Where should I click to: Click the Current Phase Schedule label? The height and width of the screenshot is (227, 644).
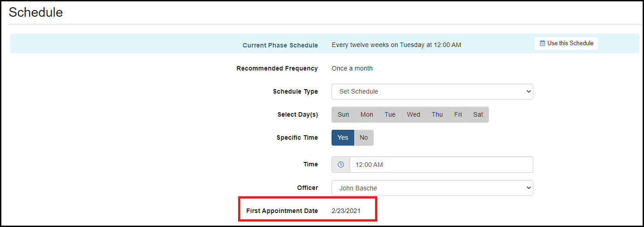(x=280, y=45)
